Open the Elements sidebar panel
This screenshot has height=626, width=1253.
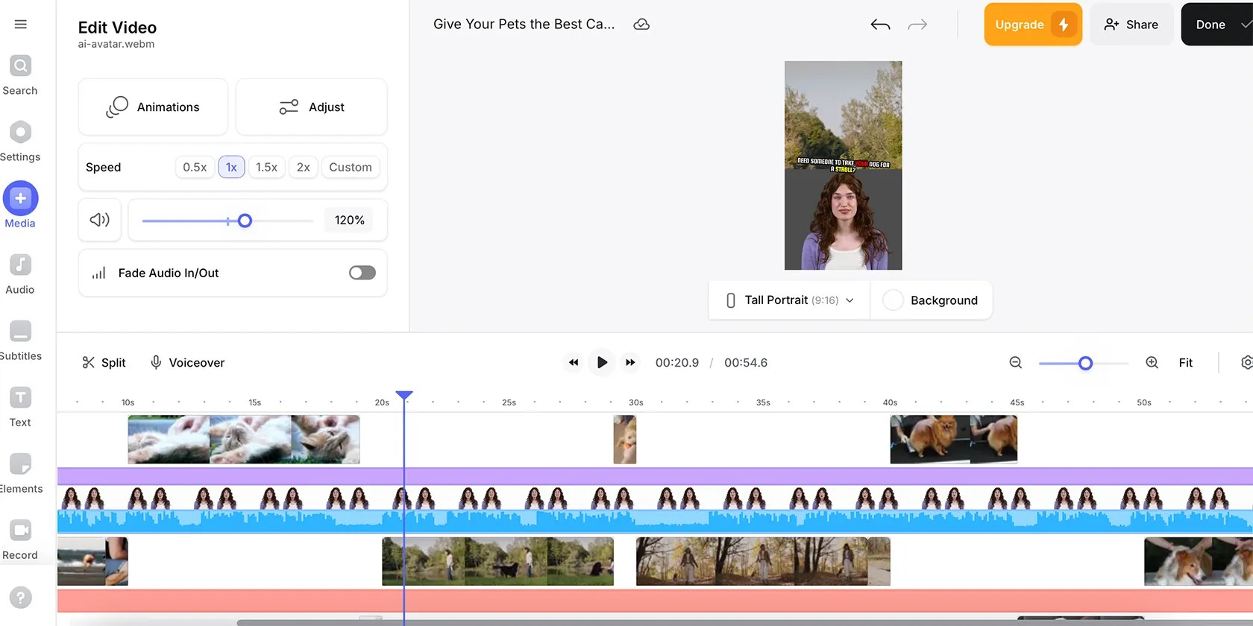pyautogui.click(x=20, y=473)
